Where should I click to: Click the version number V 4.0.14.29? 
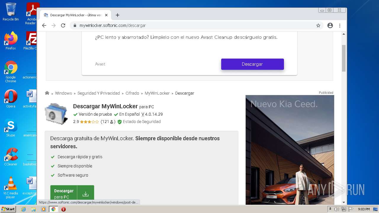point(152,114)
